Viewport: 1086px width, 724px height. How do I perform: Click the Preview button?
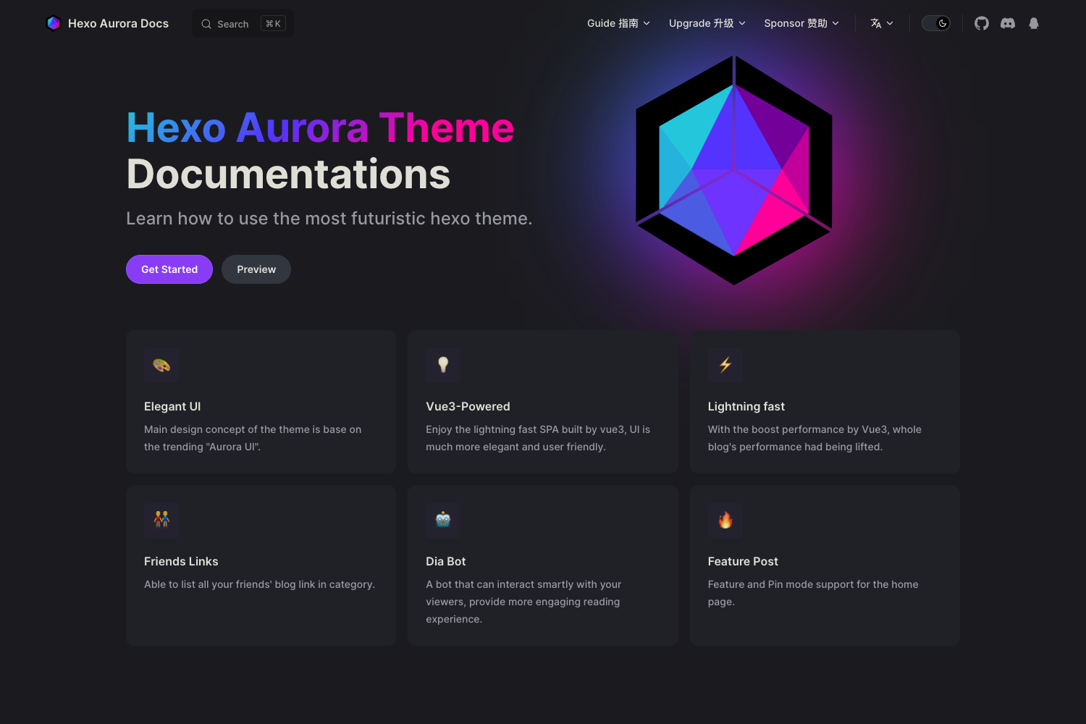256,269
